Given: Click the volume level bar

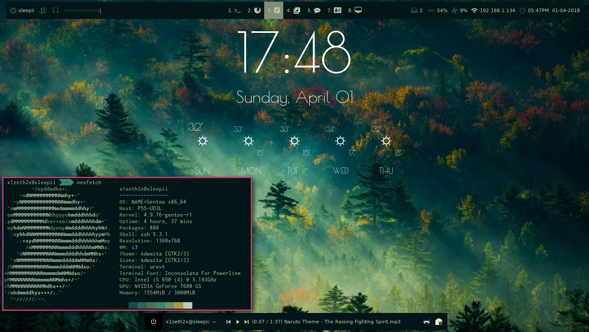Looking at the screenshot, I should (x=82, y=10).
